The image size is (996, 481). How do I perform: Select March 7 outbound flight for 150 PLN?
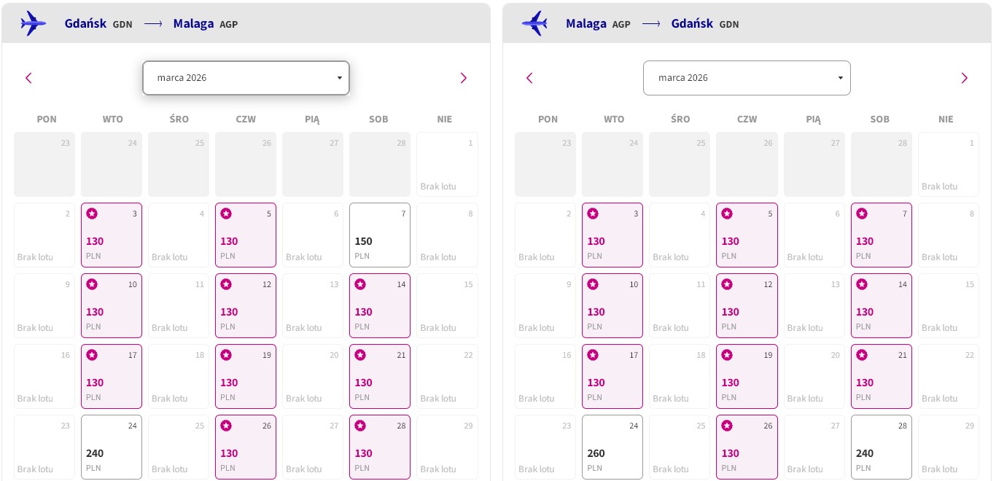[x=380, y=235]
